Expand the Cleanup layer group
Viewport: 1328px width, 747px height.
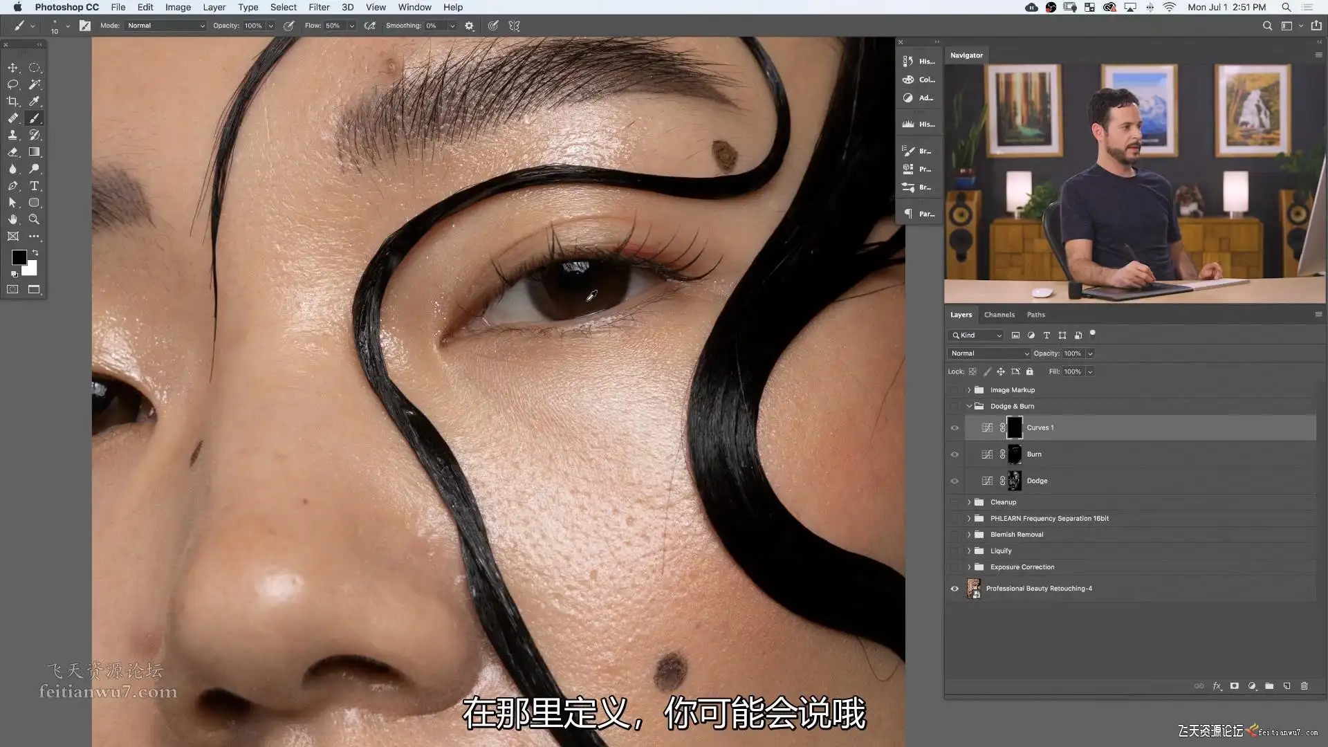(x=969, y=502)
